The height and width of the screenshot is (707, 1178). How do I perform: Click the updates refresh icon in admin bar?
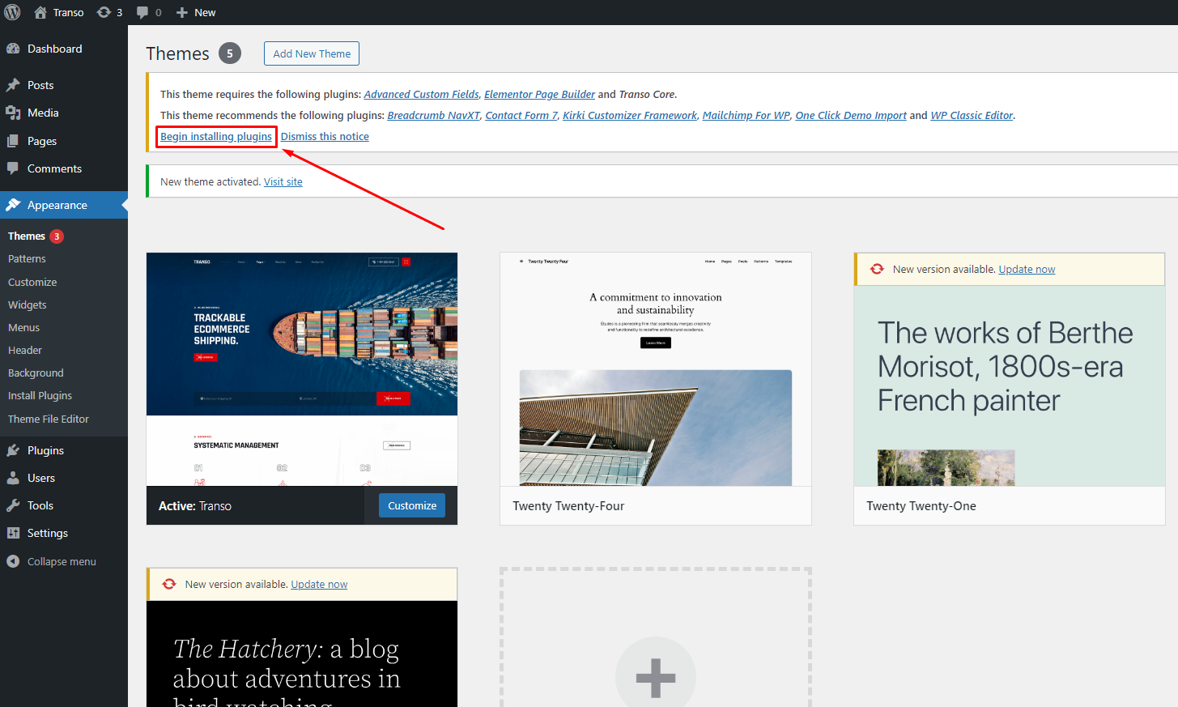[x=104, y=12]
